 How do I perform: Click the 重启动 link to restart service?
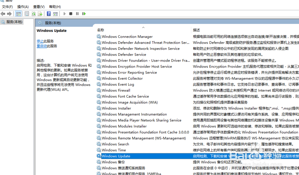[42, 46]
